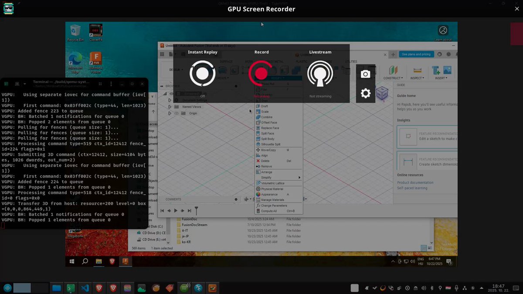
Task: Expand Origin tree node in browser
Action: [x=170, y=113]
